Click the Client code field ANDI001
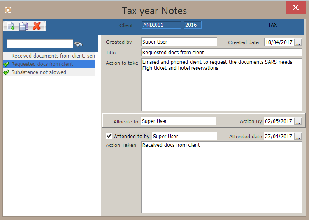The height and width of the screenshot is (220, 309). 161,25
